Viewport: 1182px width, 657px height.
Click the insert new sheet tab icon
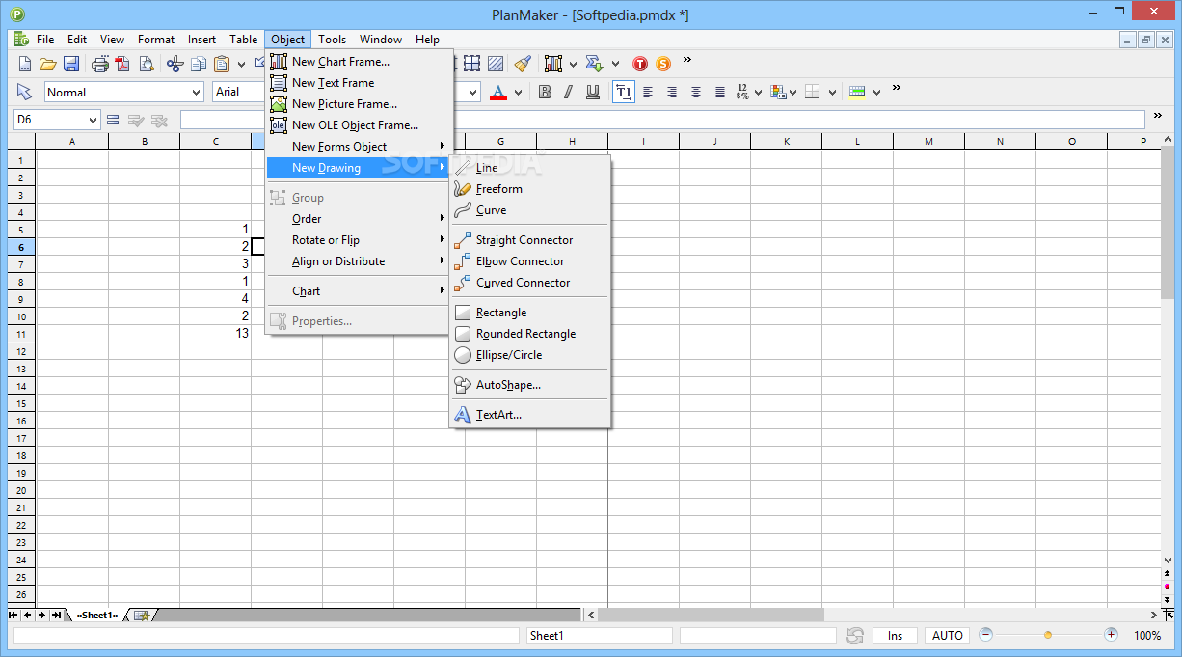pos(141,615)
